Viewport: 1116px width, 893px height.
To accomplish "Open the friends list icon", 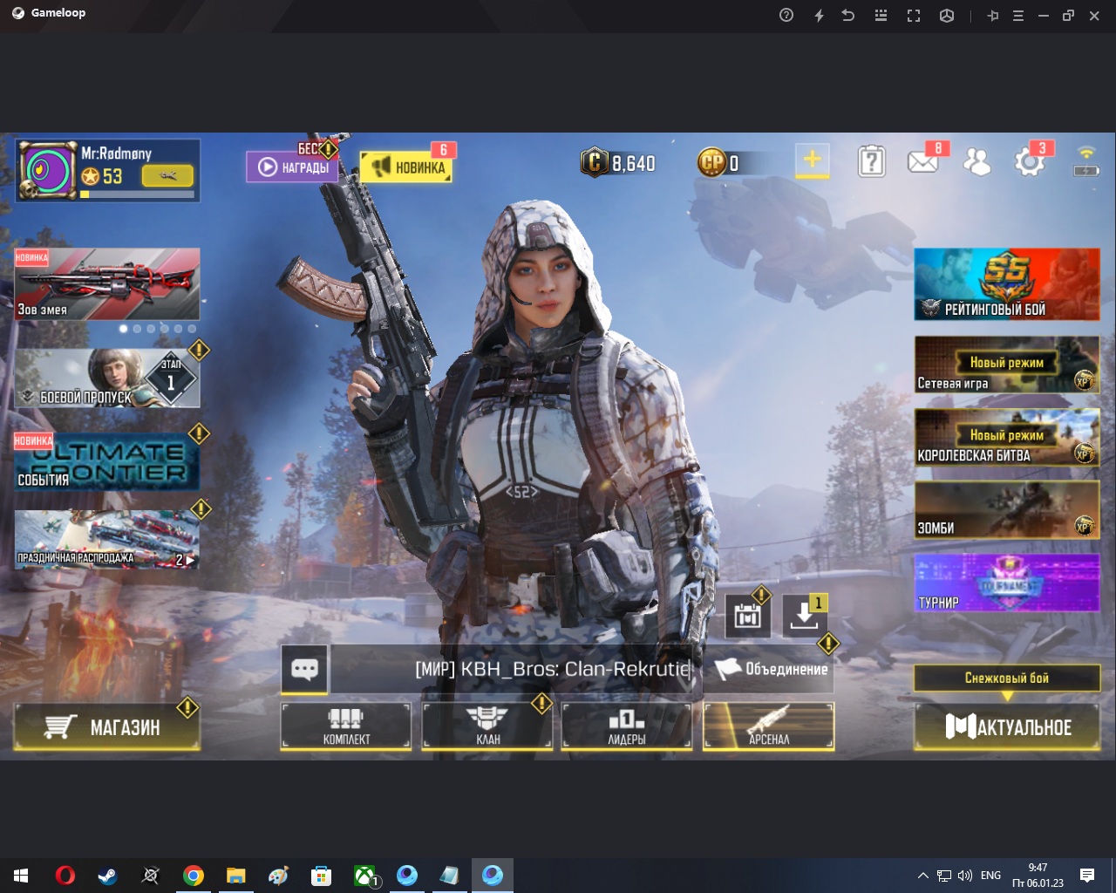I will [x=976, y=161].
